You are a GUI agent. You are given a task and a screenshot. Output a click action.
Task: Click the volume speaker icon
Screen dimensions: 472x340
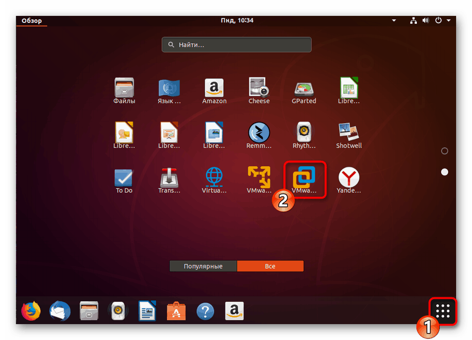[425, 20]
